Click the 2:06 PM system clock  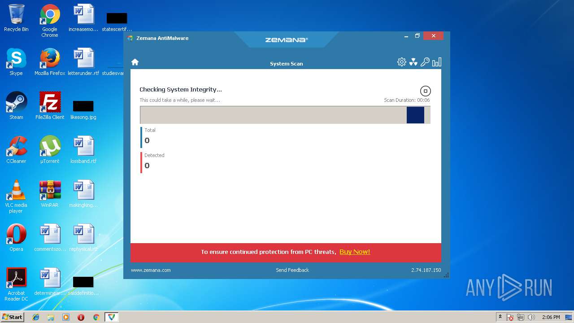551,317
